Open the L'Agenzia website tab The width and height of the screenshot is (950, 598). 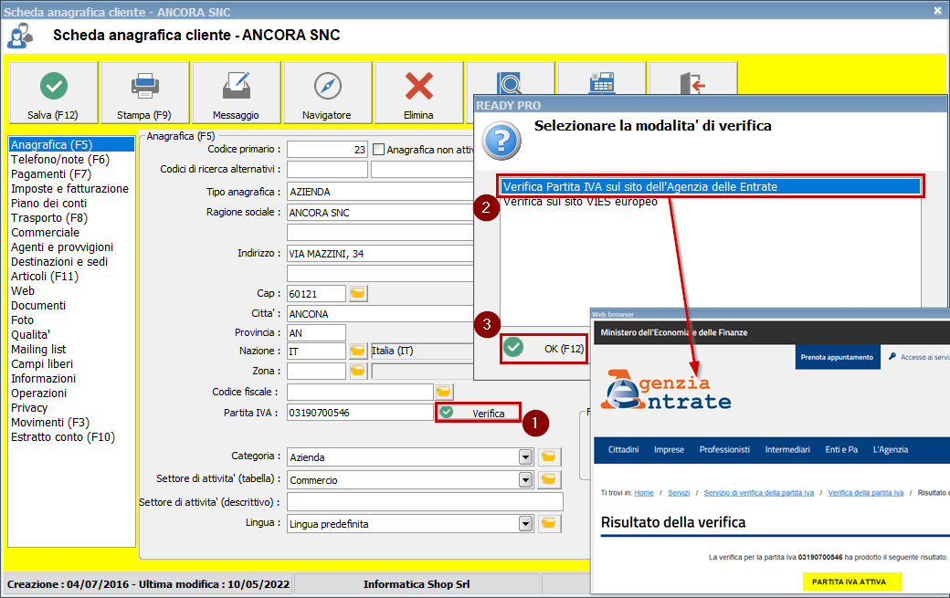(891, 450)
